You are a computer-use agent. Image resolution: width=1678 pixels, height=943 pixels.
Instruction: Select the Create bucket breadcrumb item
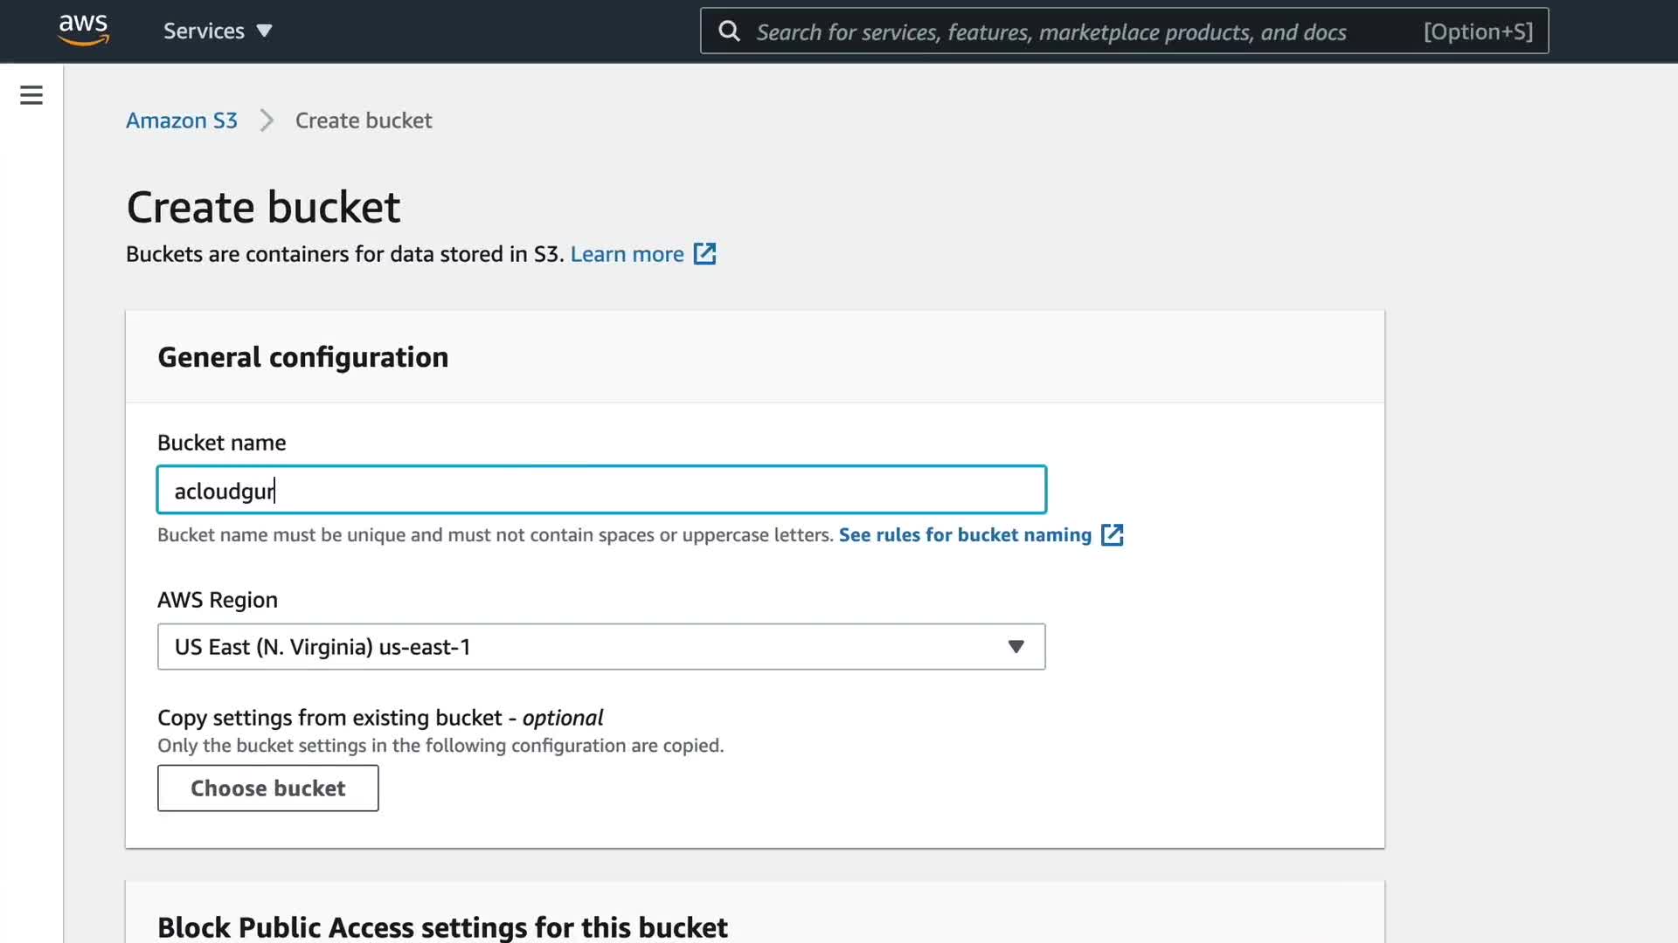pos(363,120)
